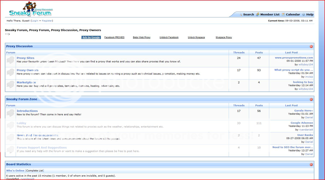
Task: View the Complete List of online users
Action: coord(35,170)
